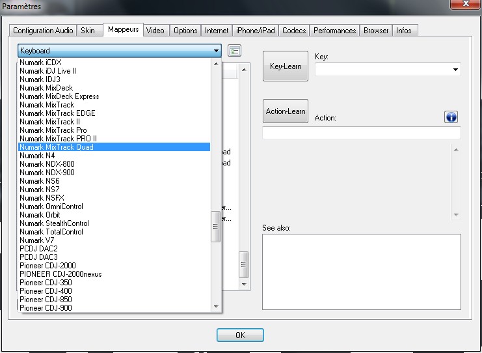Image resolution: width=482 pixels, height=353 pixels.
Task: Select Numark MixTrack Quad in list
Action: pyautogui.click(x=114, y=147)
